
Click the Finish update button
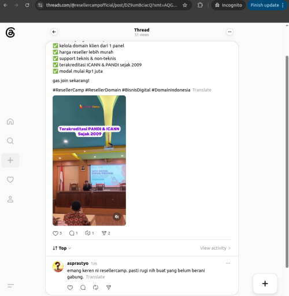click(267, 5)
